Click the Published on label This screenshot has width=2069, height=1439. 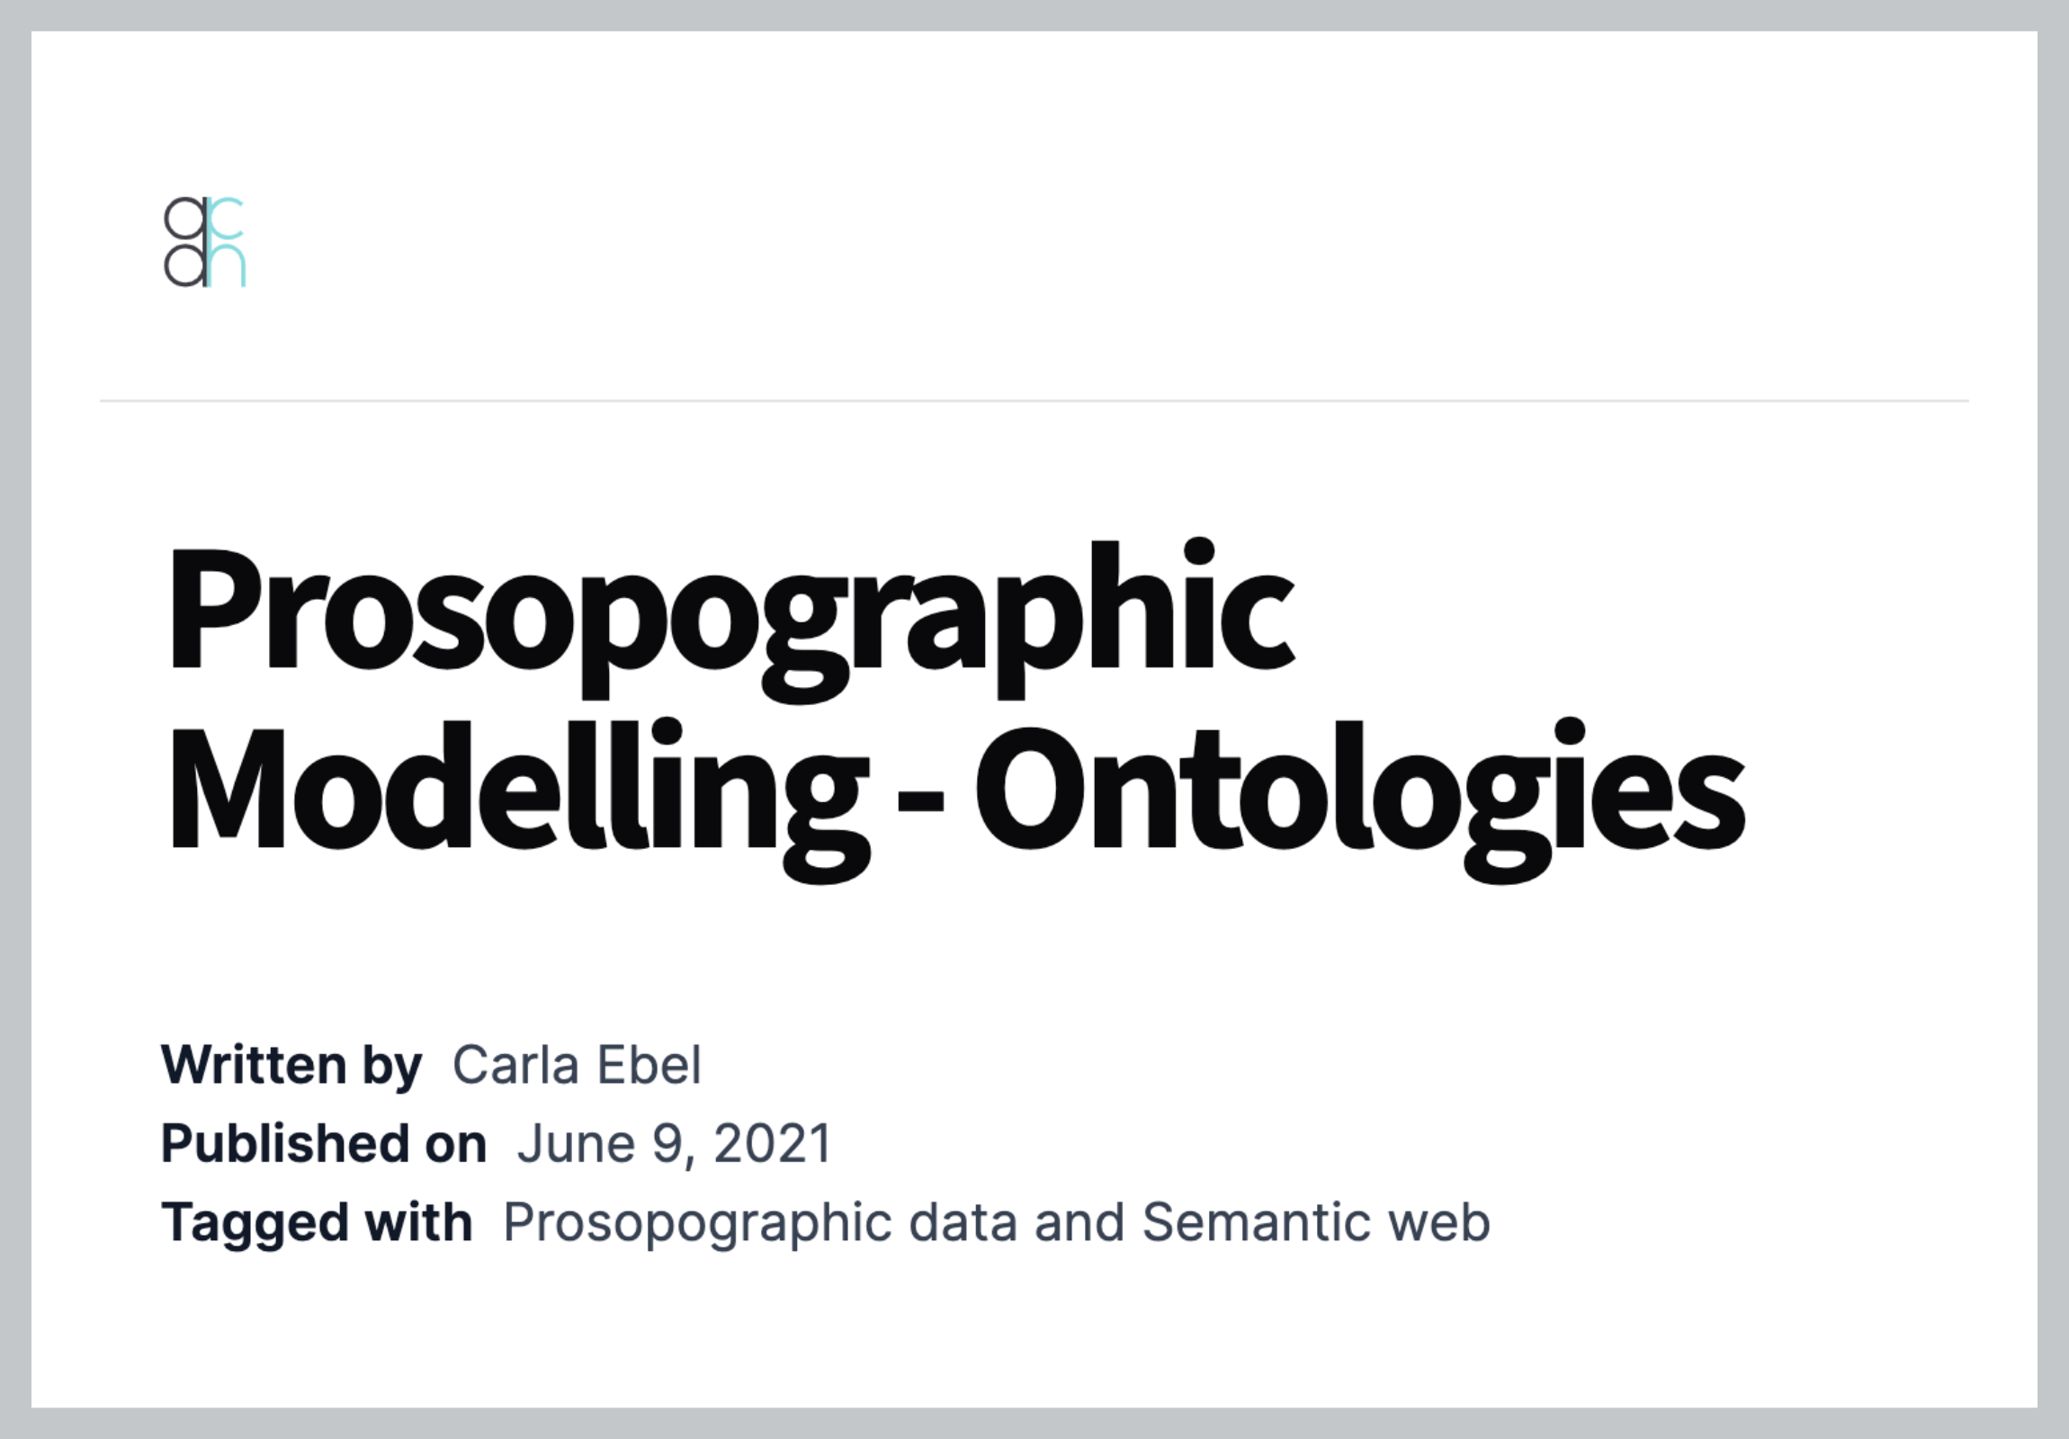tap(325, 1144)
